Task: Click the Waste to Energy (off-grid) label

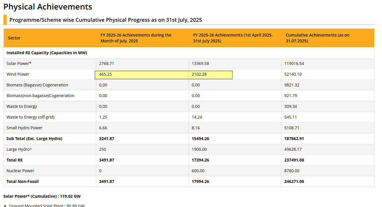Action: click(30, 117)
